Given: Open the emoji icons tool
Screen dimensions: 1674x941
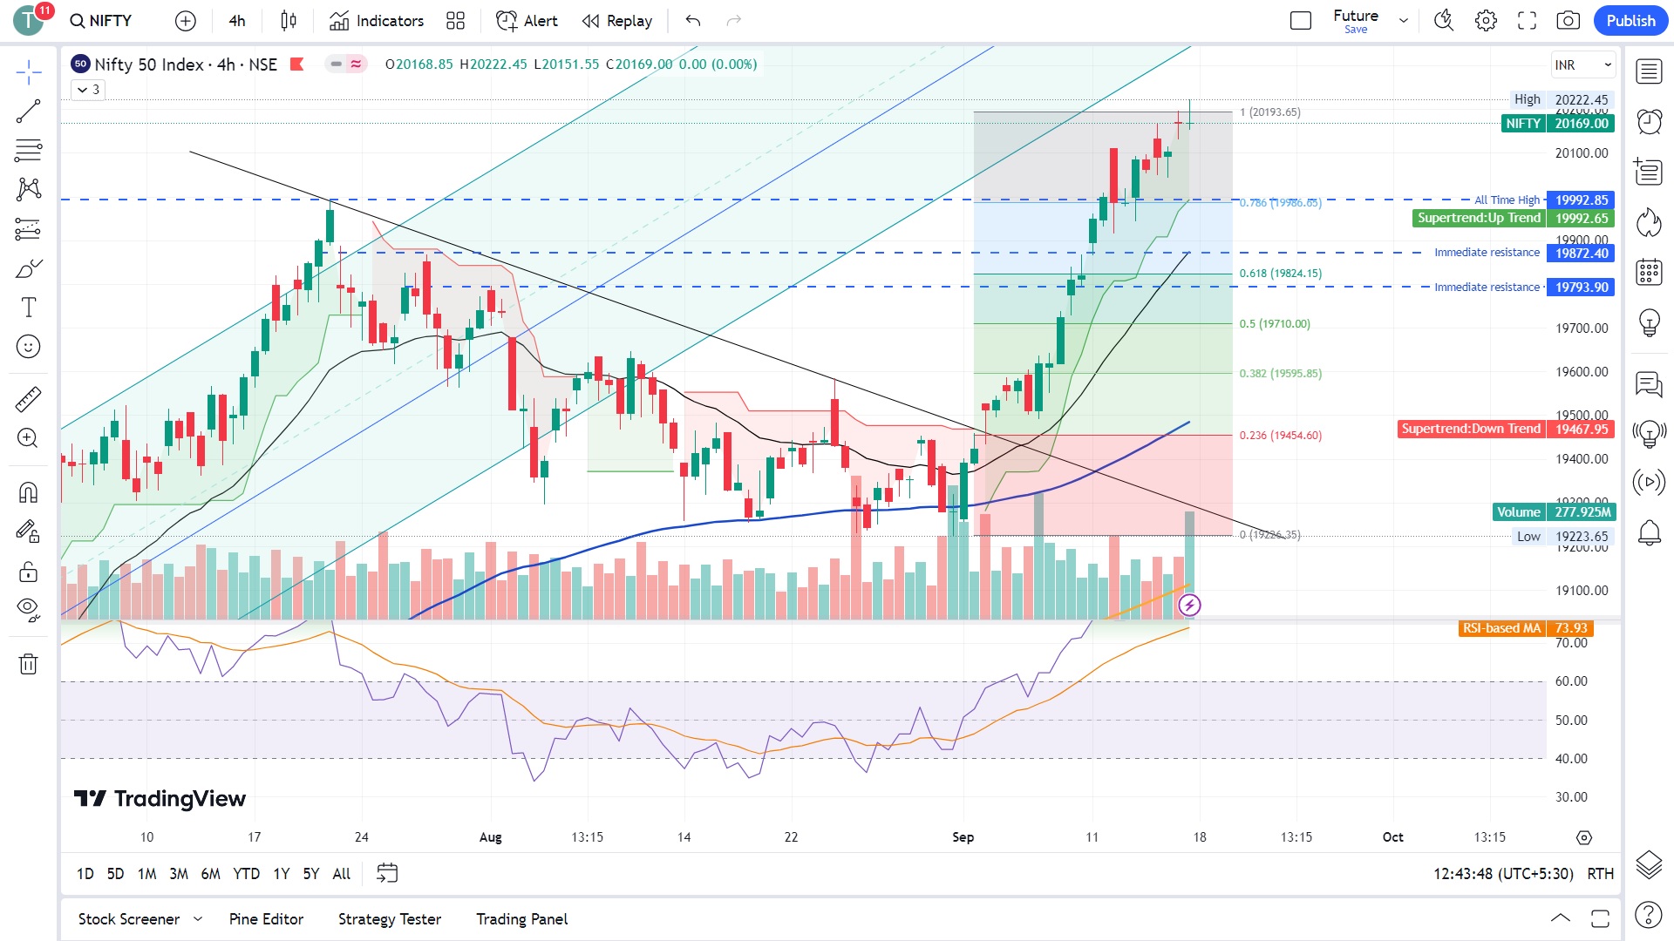Looking at the screenshot, I should coord(28,347).
